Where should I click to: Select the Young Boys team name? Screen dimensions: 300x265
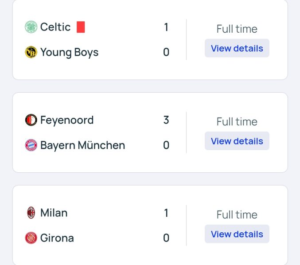click(x=69, y=53)
